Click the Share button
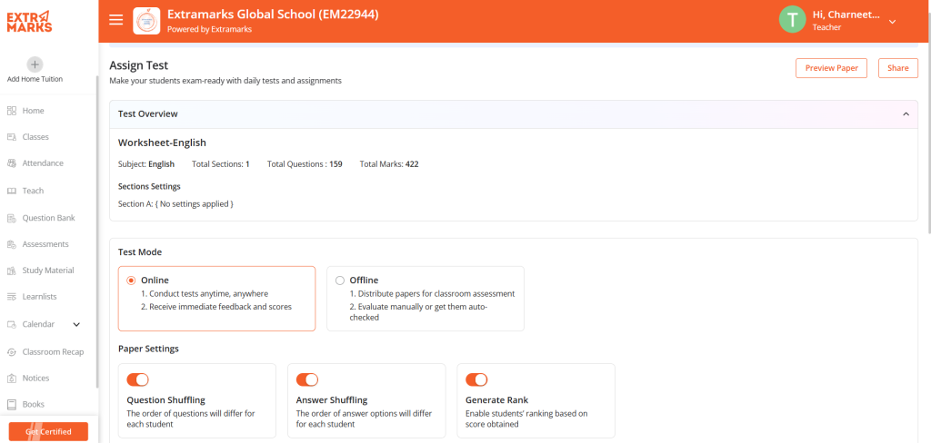Viewport: 931px width, 443px height. pyautogui.click(x=897, y=68)
